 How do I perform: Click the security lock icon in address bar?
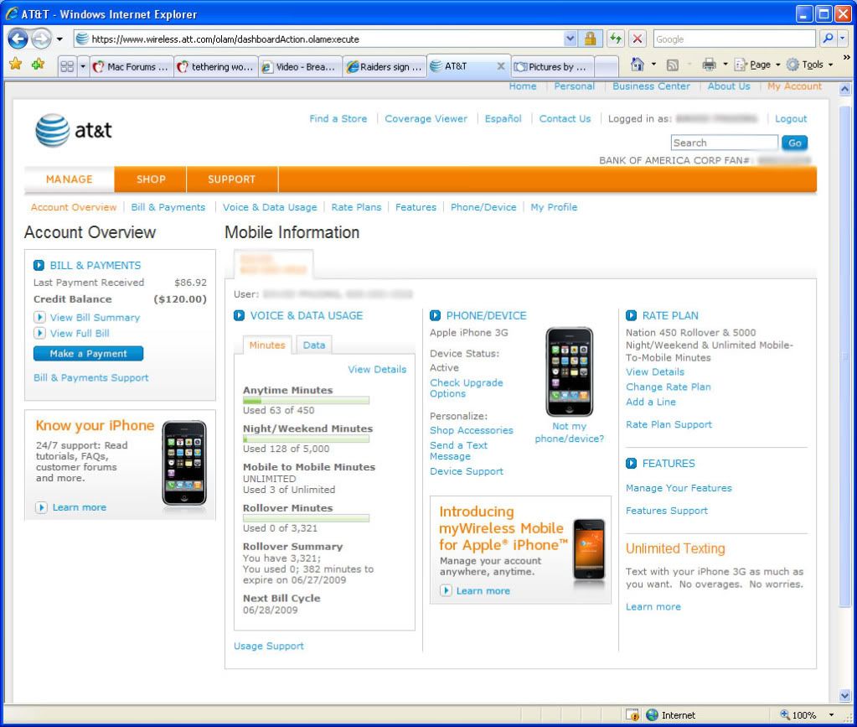[x=590, y=39]
